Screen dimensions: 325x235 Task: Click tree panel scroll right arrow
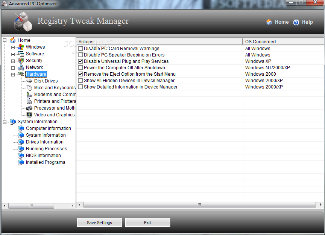(72, 206)
